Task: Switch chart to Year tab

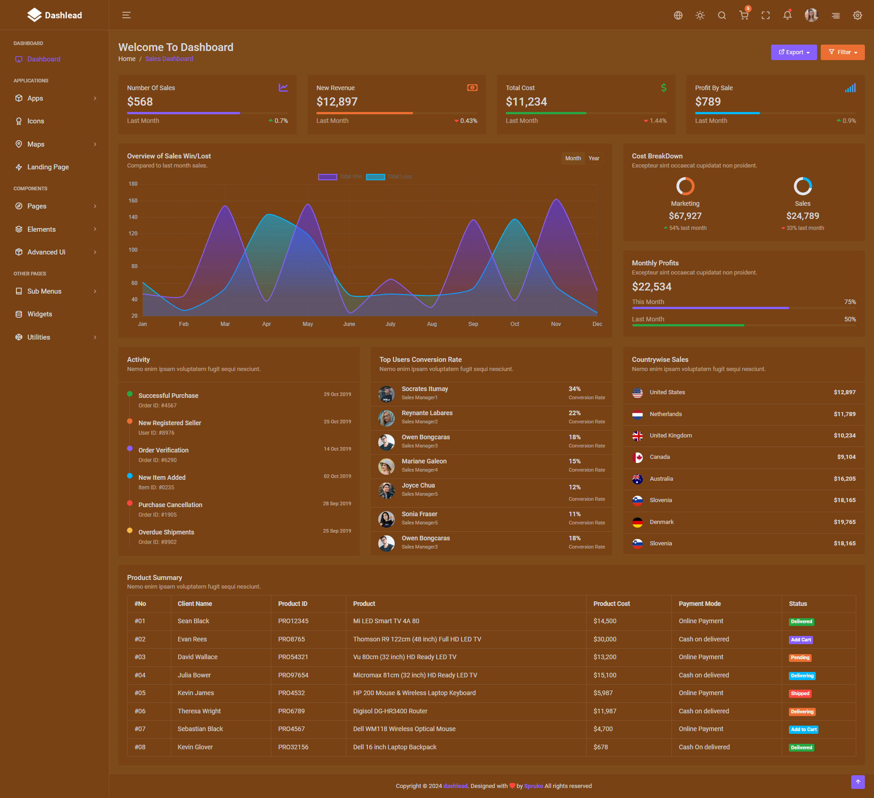Action: pos(594,158)
